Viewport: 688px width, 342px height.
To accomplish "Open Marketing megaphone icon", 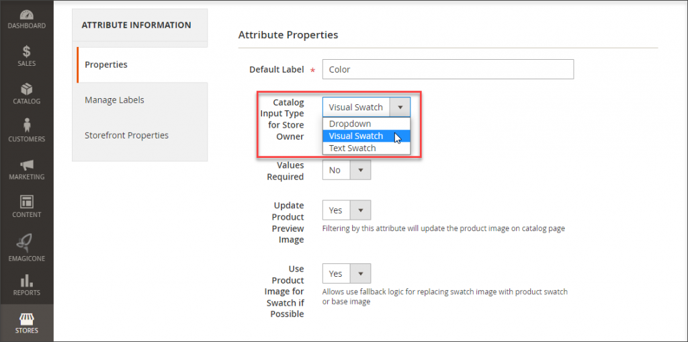I will [x=26, y=165].
